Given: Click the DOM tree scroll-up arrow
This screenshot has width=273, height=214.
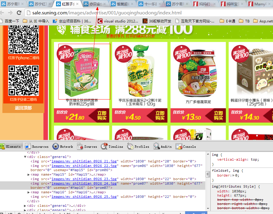Looking at the screenshot, I should point(208,154).
